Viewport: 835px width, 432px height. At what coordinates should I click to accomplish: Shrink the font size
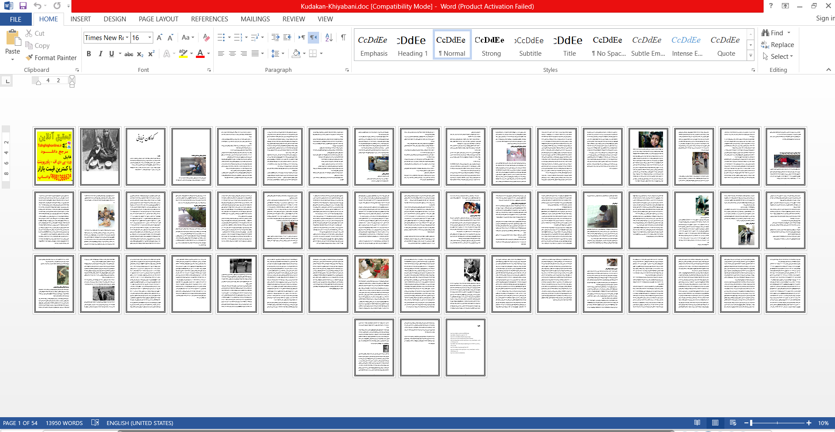170,37
